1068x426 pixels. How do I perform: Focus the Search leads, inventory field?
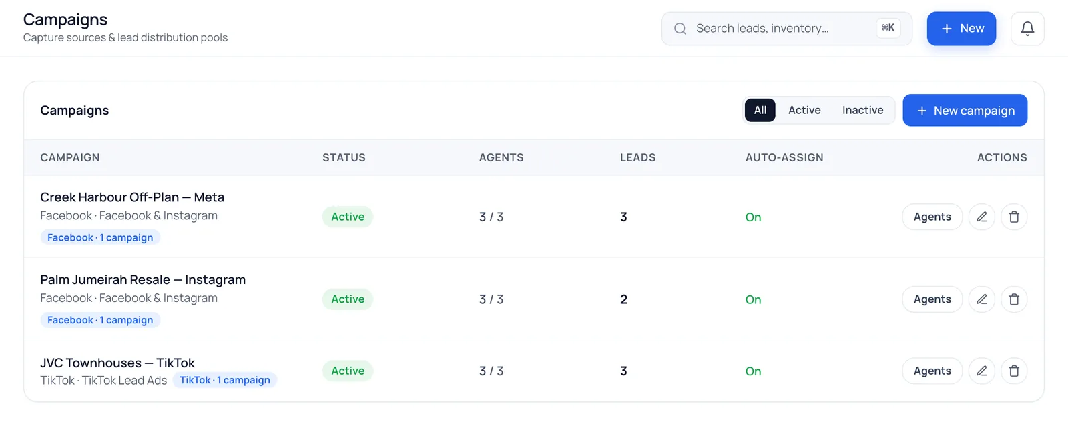click(x=787, y=29)
